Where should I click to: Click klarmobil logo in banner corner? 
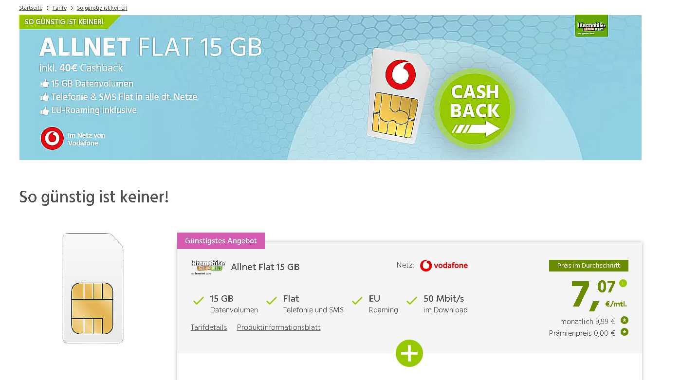point(591,26)
